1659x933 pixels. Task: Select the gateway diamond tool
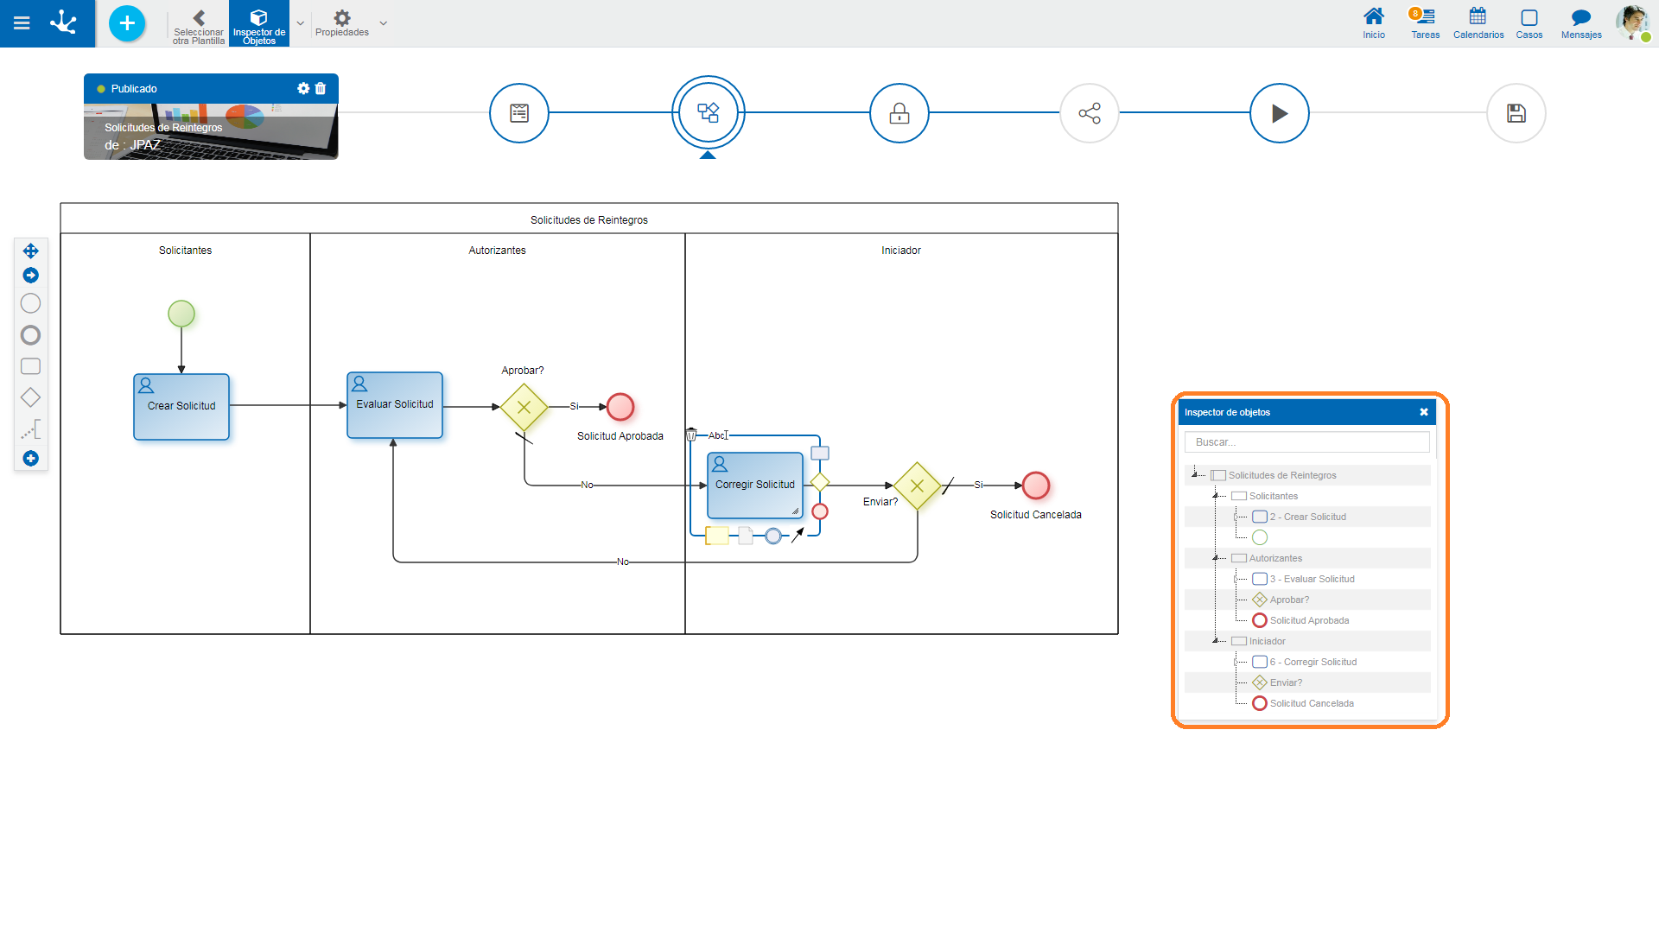tap(30, 397)
